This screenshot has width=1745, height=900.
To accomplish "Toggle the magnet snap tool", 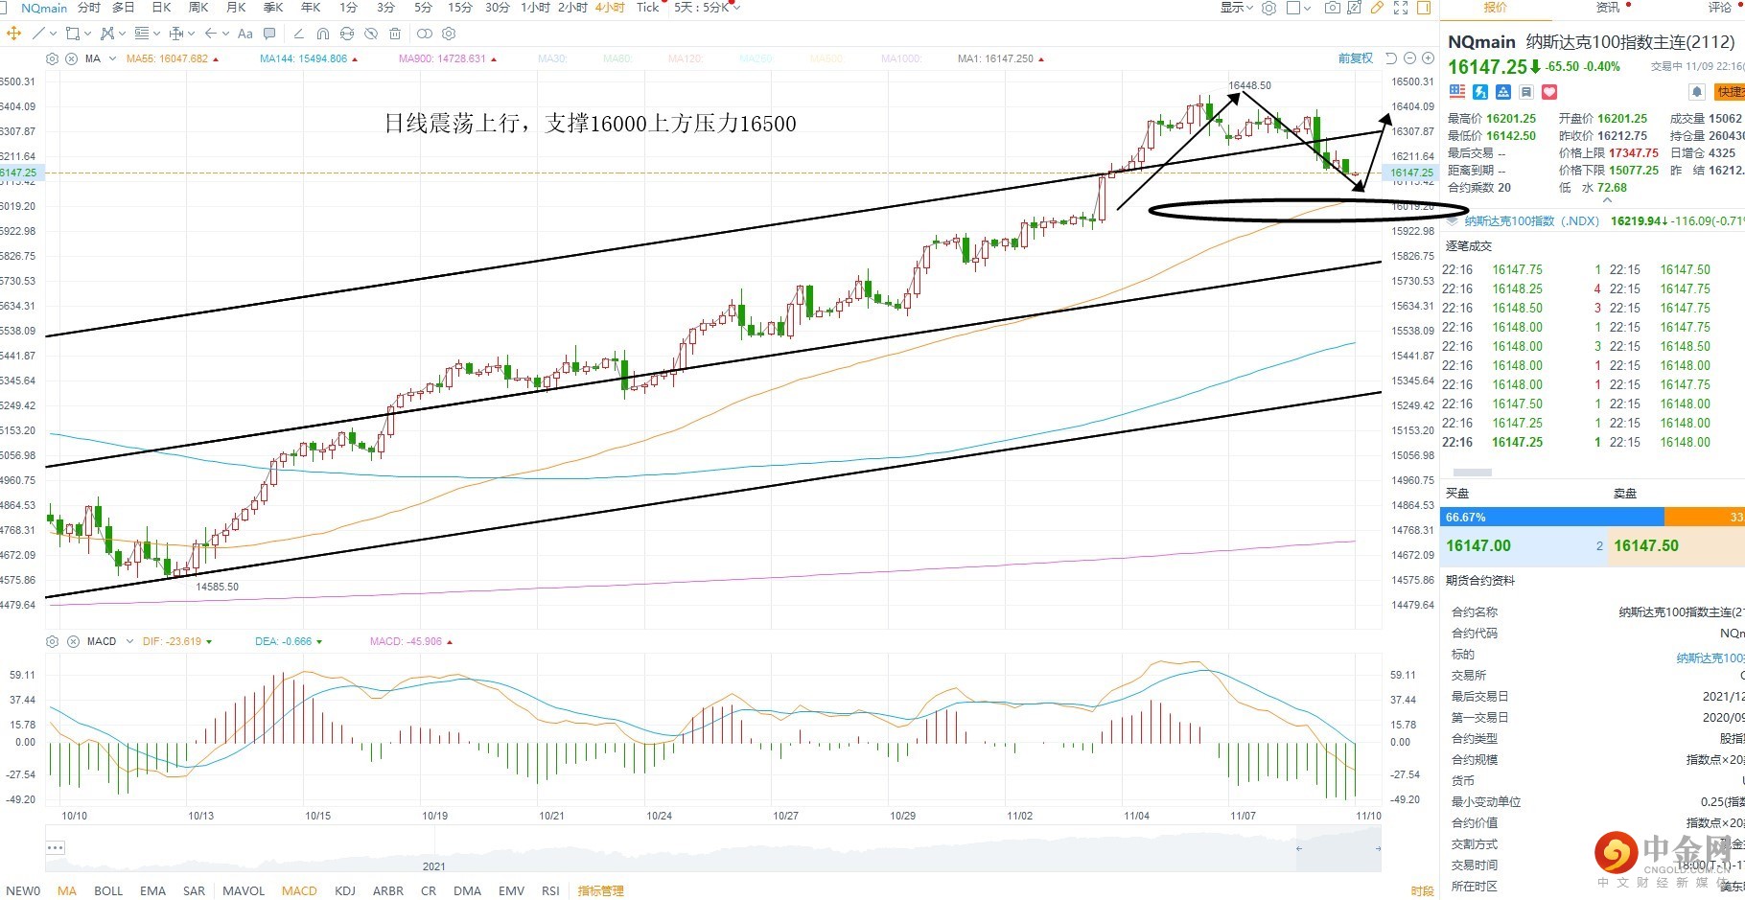I will point(322,34).
